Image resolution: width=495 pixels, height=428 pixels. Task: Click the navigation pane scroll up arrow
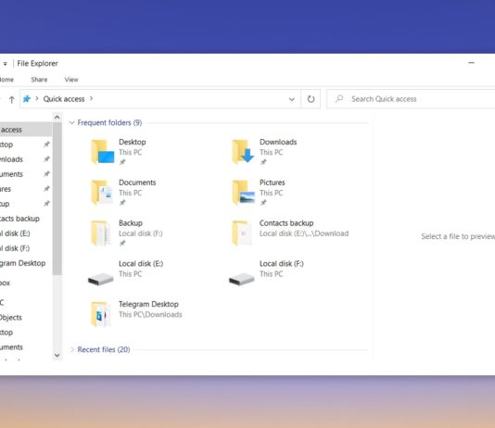point(57,118)
